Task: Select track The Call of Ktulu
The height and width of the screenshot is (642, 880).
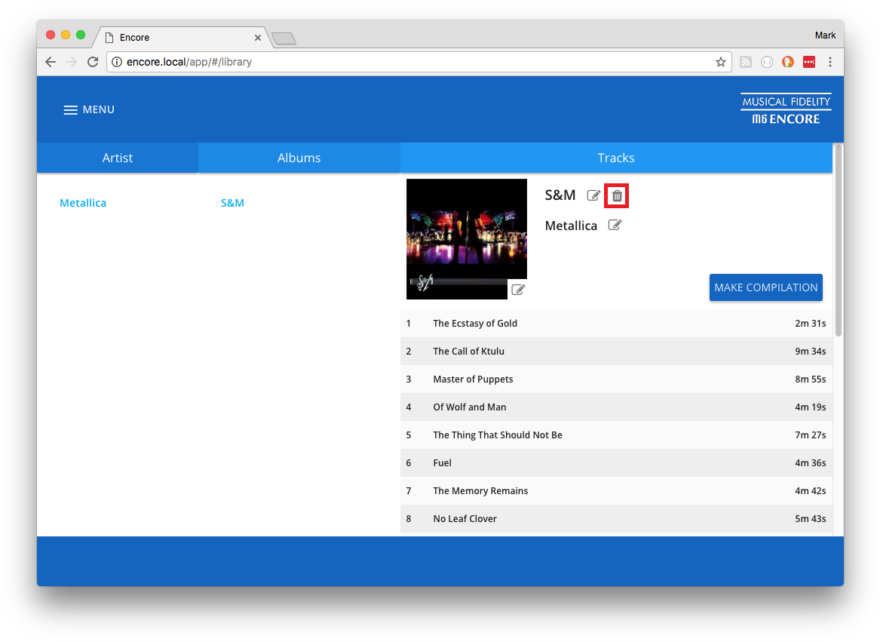Action: click(616, 351)
